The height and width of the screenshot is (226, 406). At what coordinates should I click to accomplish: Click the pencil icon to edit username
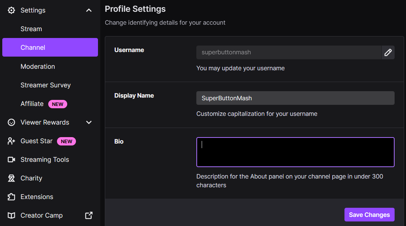tap(388, 52)
